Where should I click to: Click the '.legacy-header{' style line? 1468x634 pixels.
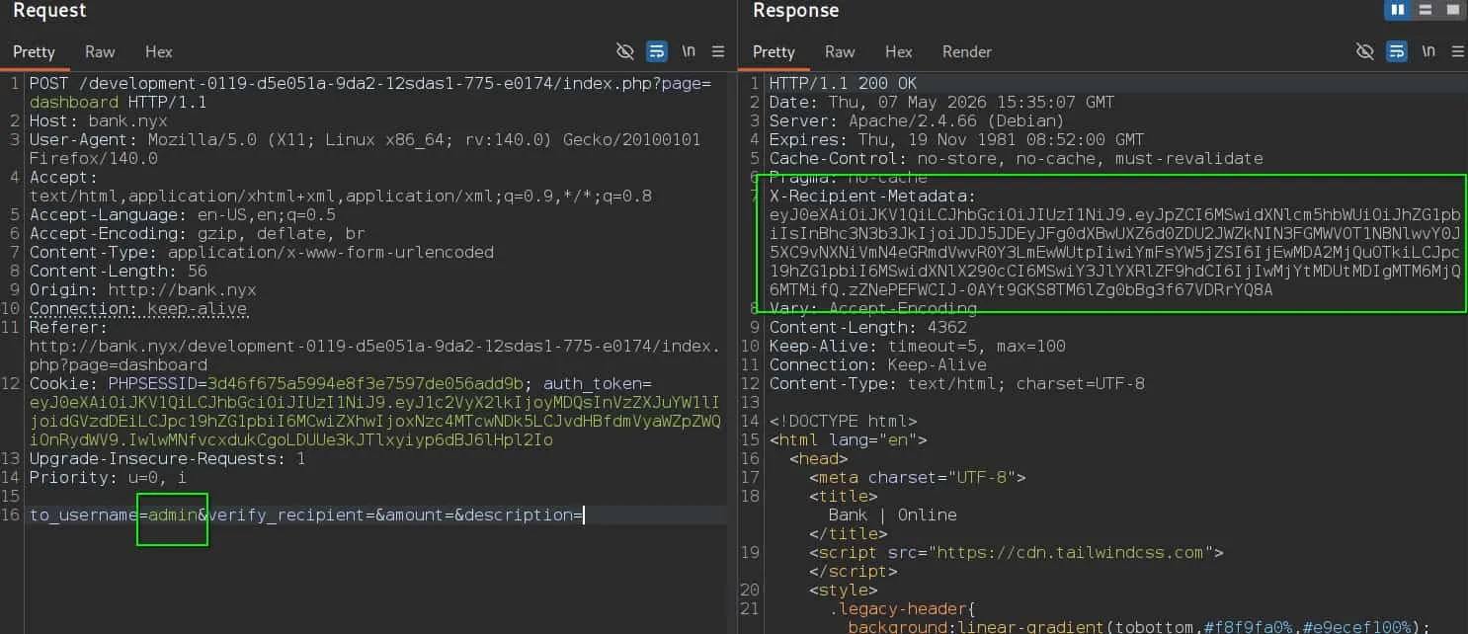pyautogui.click(x=908, y=609)
